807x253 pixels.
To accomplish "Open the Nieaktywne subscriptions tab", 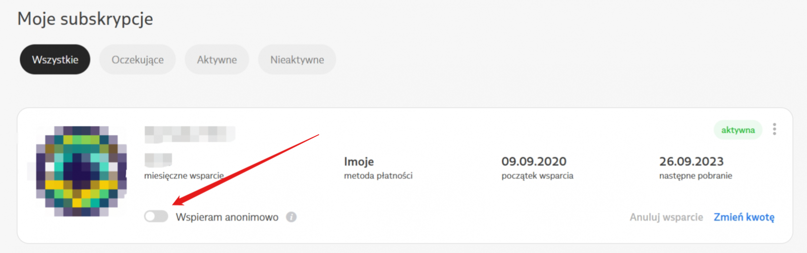I will pyautogui.click(x=297, y=59).
